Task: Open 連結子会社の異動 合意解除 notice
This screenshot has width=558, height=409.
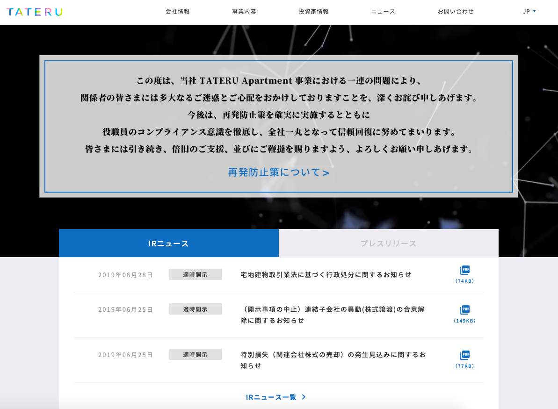Action: point(333,315)
